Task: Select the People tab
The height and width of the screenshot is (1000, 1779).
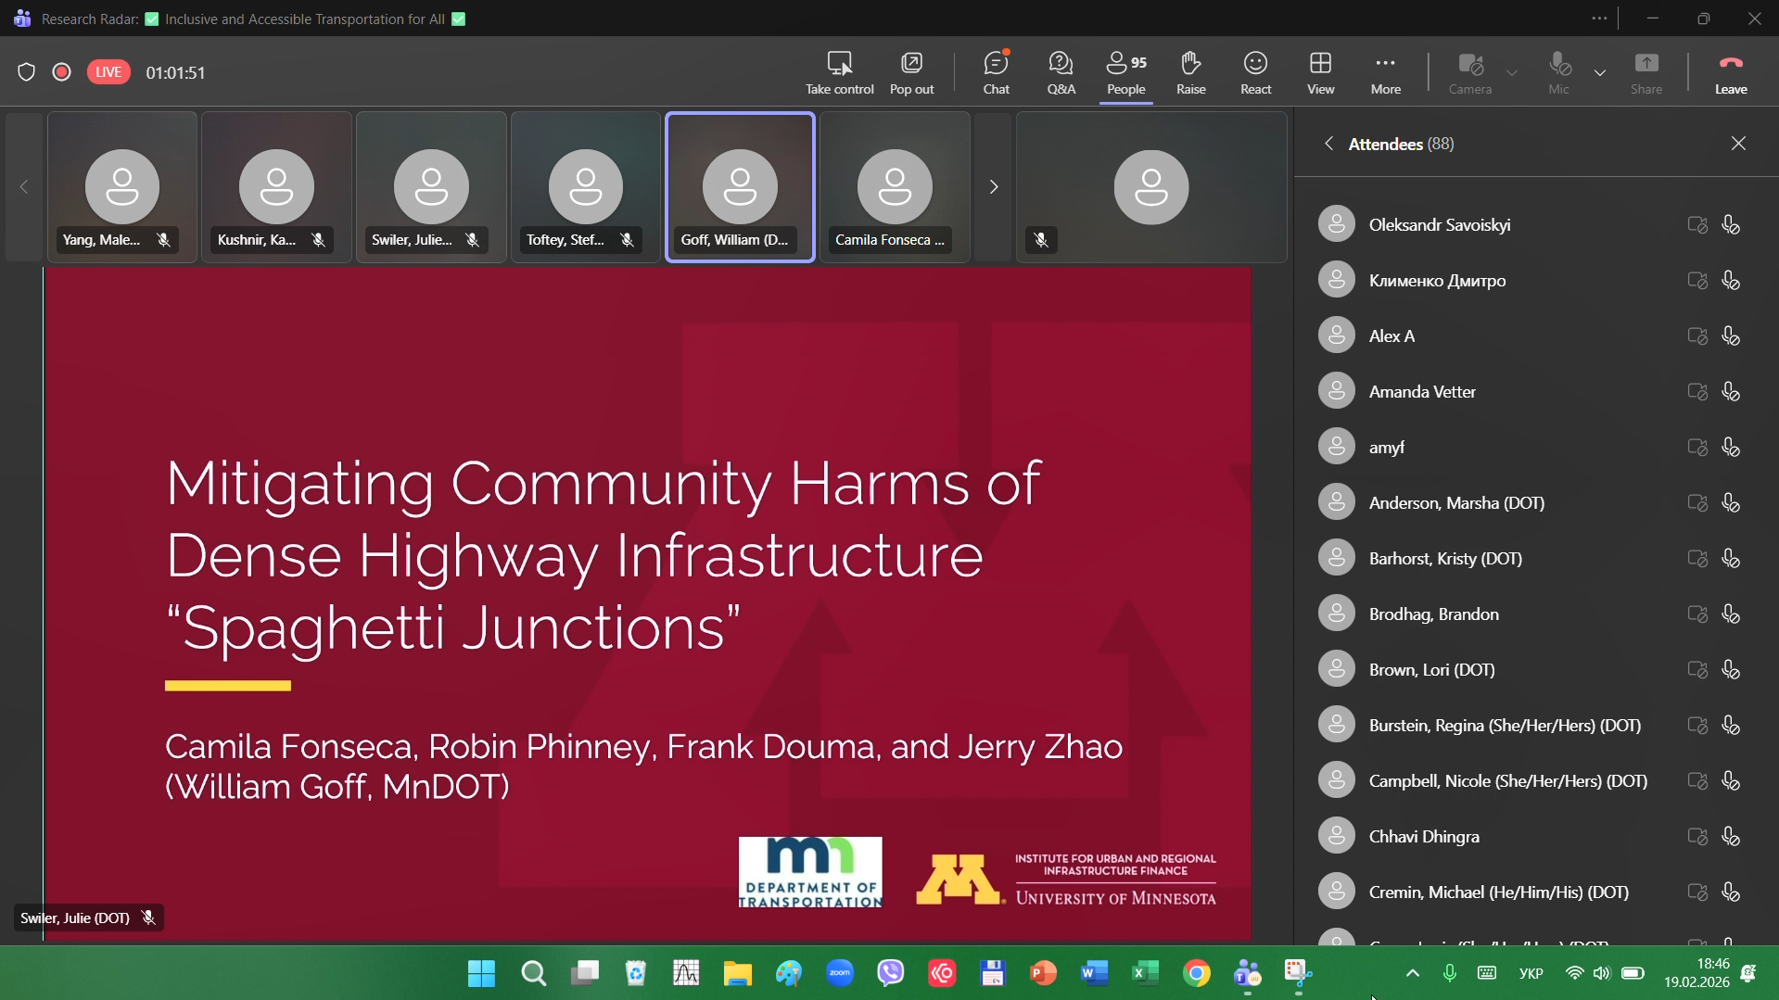Action: tap(1125, 72)
